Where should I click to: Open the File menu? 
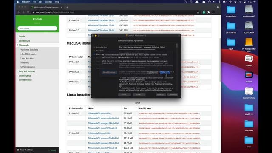point(34,2)
